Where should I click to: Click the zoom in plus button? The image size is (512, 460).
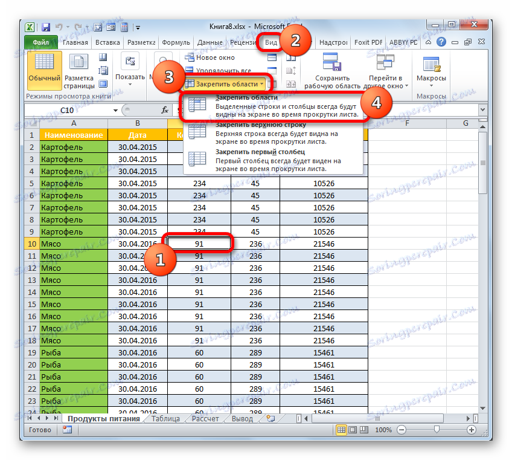point(471,430)
